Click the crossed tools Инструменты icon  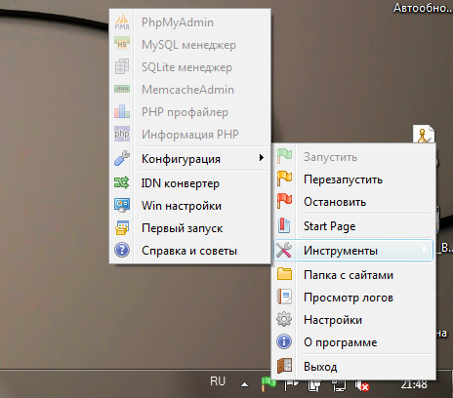284,250
